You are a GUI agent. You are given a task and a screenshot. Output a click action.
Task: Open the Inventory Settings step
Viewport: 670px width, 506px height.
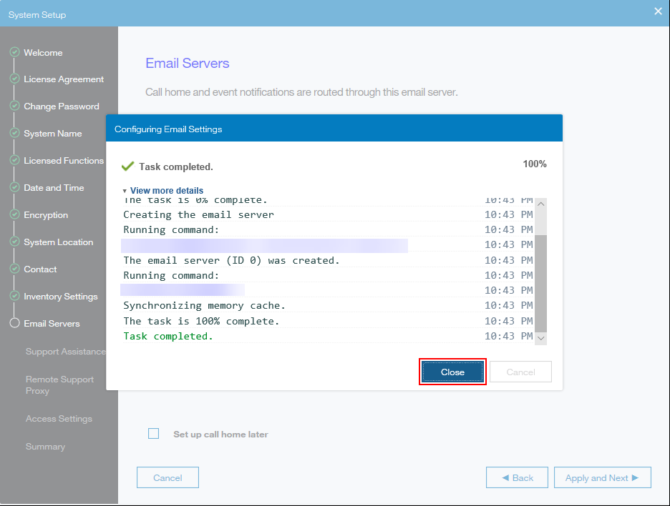(60, 297)
